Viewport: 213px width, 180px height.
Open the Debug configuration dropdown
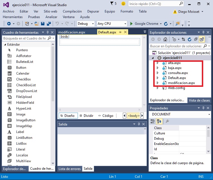(93, 24)
